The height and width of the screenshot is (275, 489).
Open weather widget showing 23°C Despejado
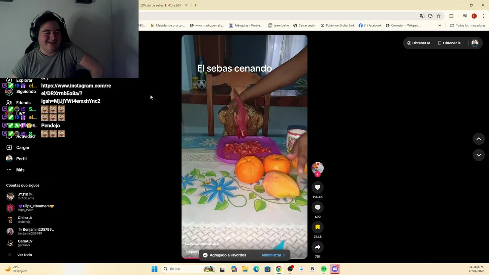[16, 269]
